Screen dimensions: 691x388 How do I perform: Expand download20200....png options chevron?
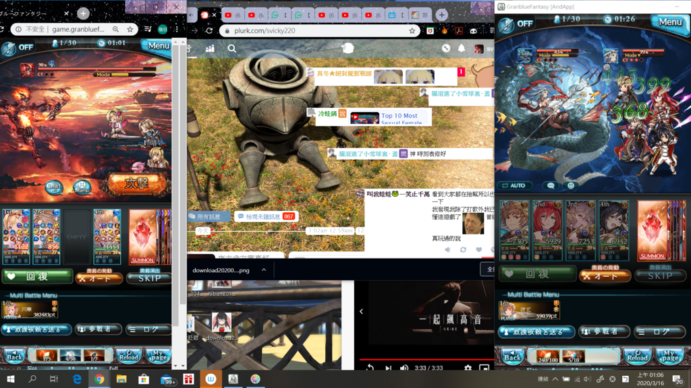click(264, 270)
